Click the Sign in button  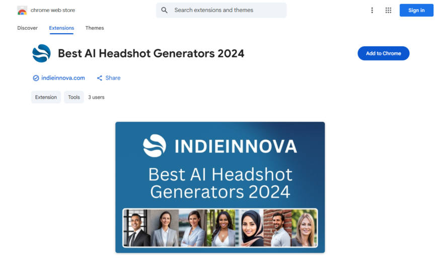416,11
